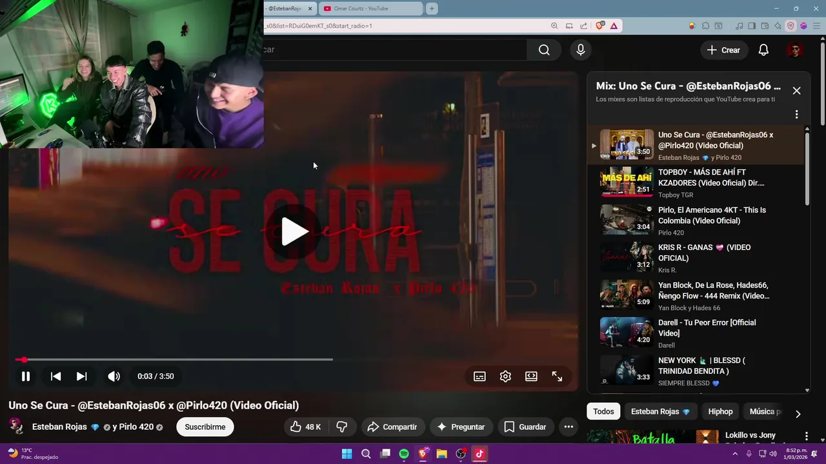Screen dimensions: 826x464
Task: Open the Brave Wallet icon
Action: [x=765, y=26]
